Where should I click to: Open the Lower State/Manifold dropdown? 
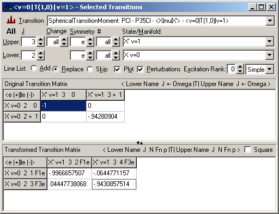click(269, 55)
